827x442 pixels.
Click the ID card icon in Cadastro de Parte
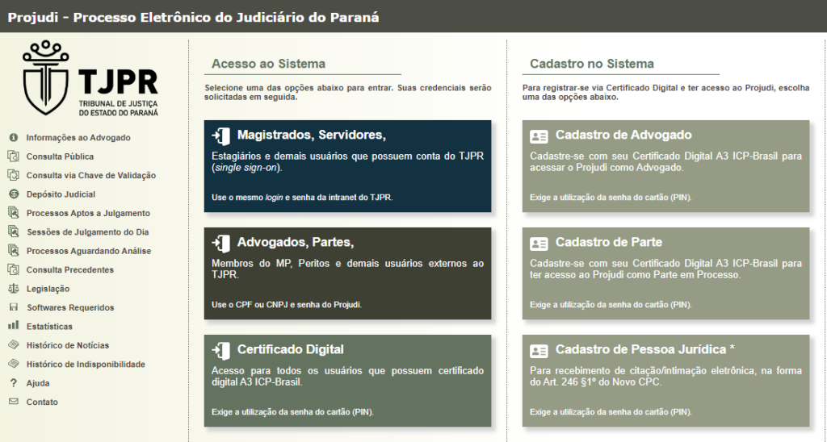click(x=539, y=244)
